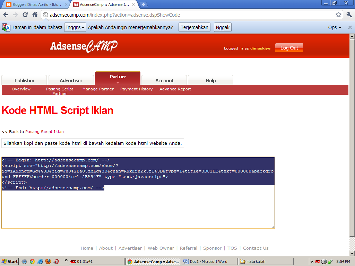Click first quick launch icon beside Start
Screen dimensions: 355x266
pyautogui.click(x=24, y=261)
